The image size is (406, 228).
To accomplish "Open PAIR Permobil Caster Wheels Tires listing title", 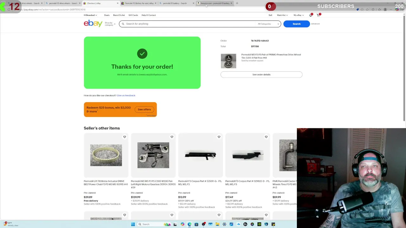I will (x=285, y=184).
